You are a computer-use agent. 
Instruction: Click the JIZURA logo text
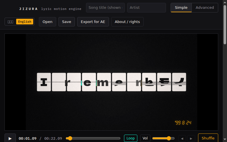coord(28,9)
